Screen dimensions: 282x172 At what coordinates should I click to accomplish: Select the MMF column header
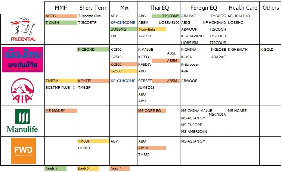click(61, 7)
